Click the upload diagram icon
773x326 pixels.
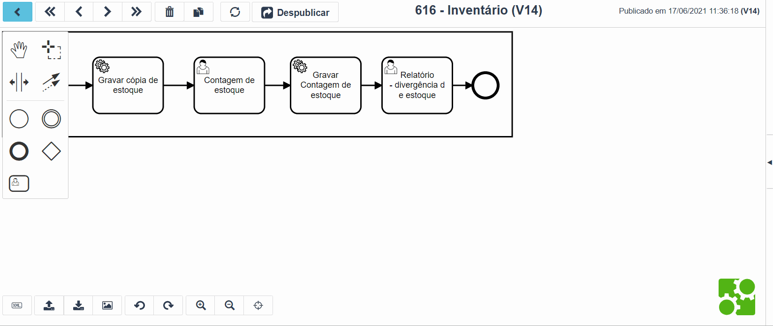coord(49,305)
